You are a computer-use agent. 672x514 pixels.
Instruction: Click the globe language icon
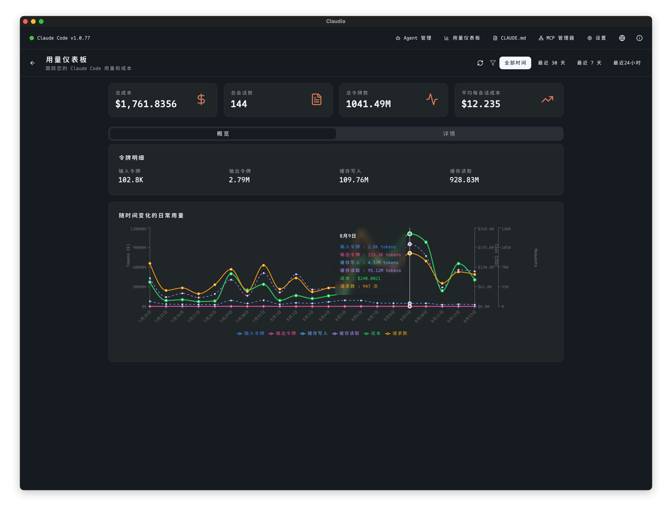pos(622,38)
